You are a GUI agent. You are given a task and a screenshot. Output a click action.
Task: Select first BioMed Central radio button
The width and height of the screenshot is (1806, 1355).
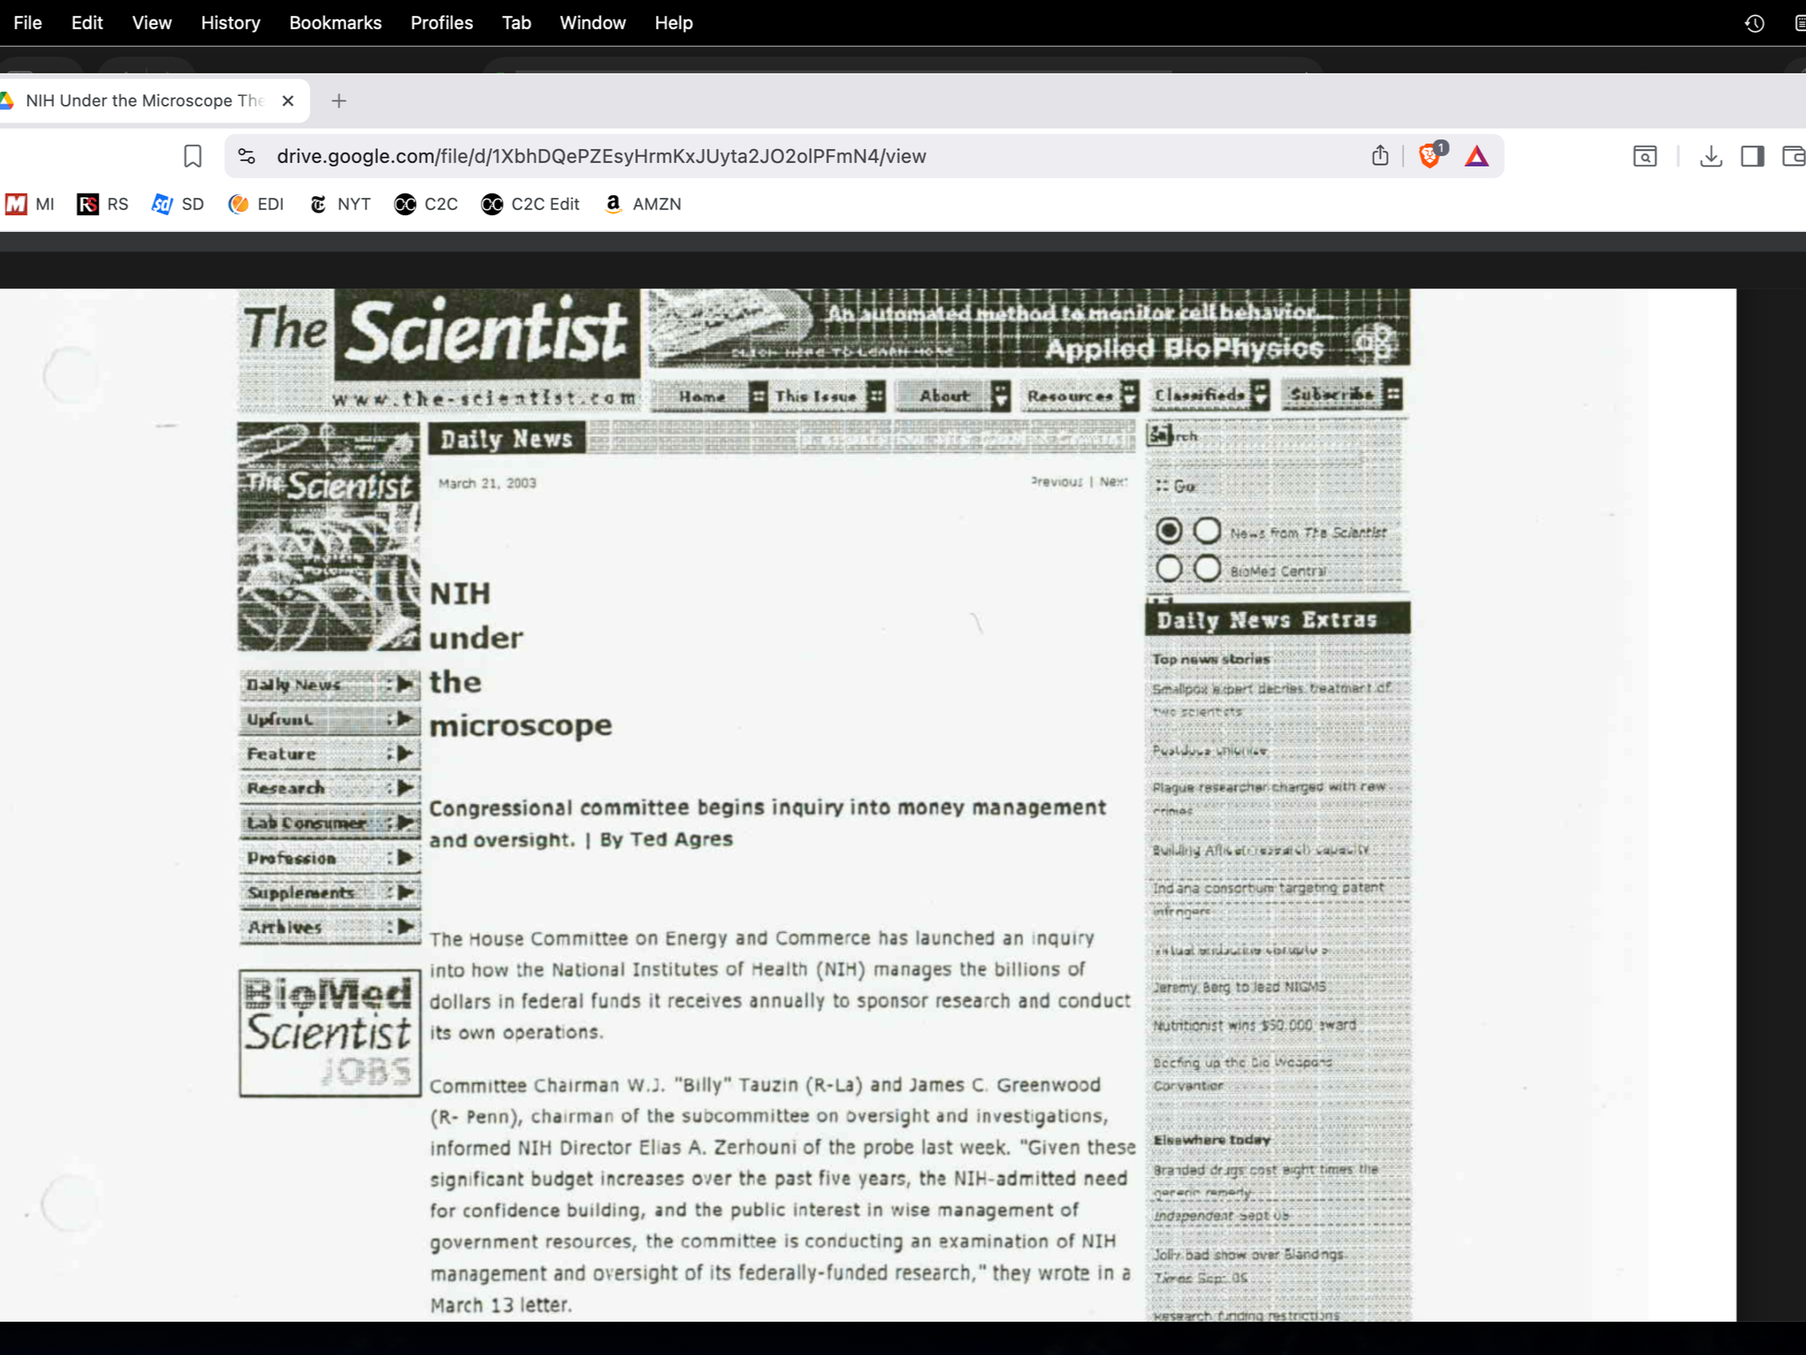pyautogui.click(x=1169, y=569)
